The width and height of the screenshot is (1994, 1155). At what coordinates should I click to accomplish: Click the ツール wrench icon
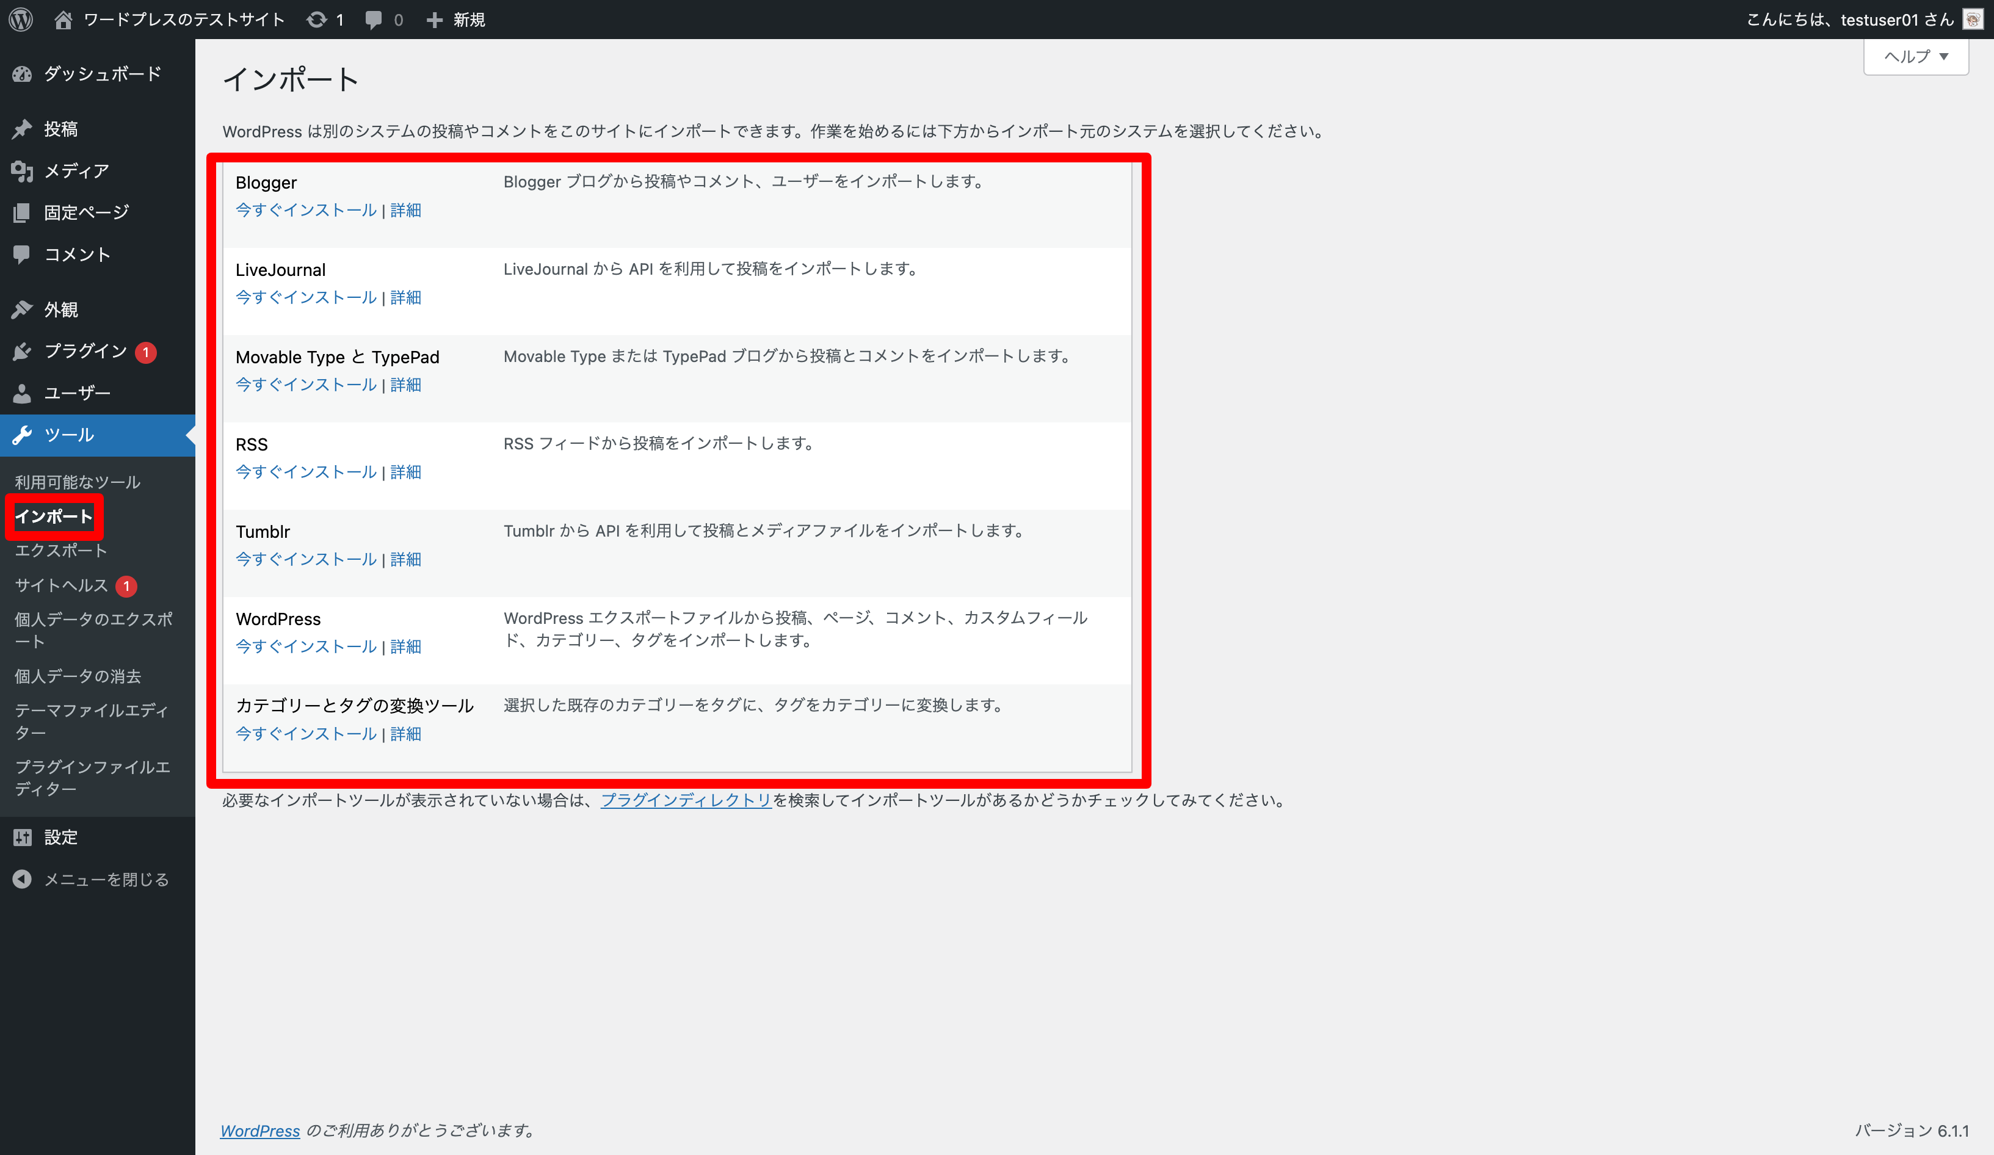tap(22, 435)
